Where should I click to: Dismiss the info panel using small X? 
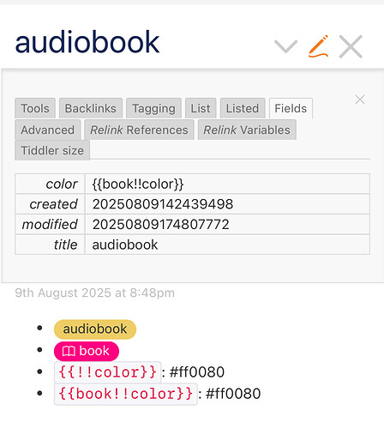pyautogui.click(x=360, y=100)
